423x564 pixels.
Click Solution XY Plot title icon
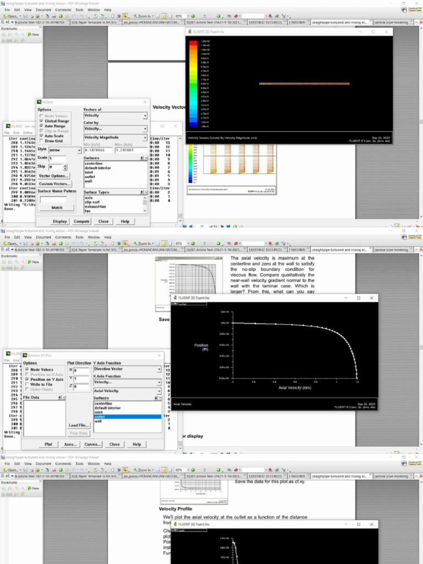click(25, 355)
